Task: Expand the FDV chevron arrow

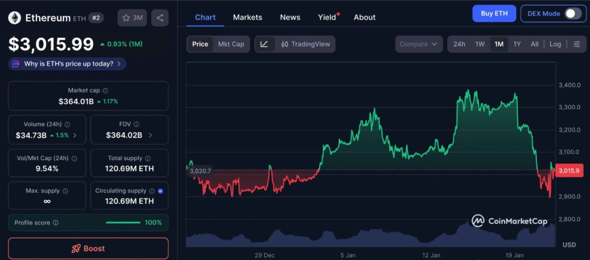Action: [150, 135]
